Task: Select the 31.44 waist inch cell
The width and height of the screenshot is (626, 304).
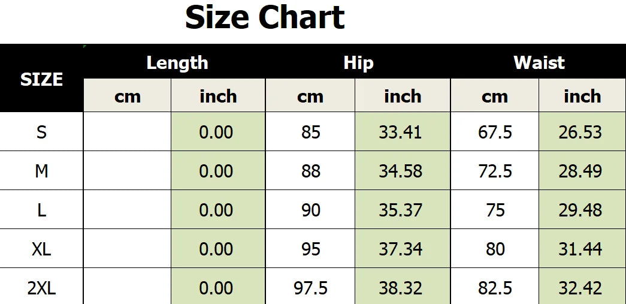Action: coord(580,249)
